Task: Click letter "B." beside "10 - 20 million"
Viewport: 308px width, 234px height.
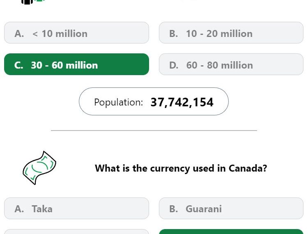Action: tap(174, 34)
